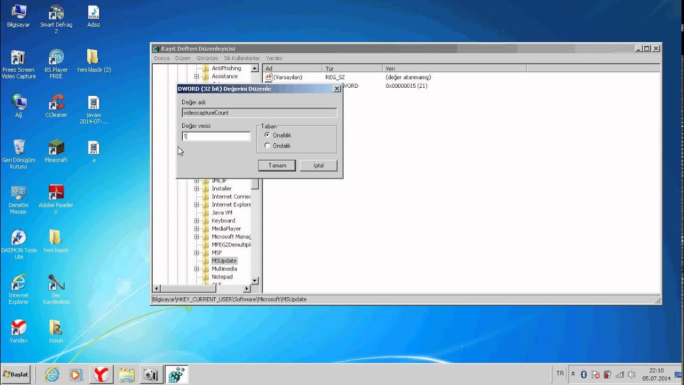The width and height of the screenshot is (684, 385).
Task: Open the Action Center flag tray icon
Action: click(x=595, y=374)
